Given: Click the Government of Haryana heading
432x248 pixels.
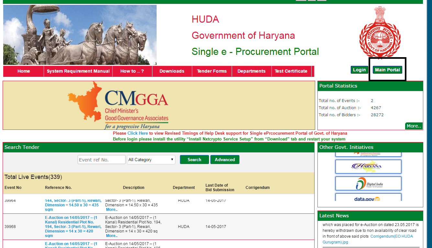Looking at the screenshot, I should (x=243, y=36).
